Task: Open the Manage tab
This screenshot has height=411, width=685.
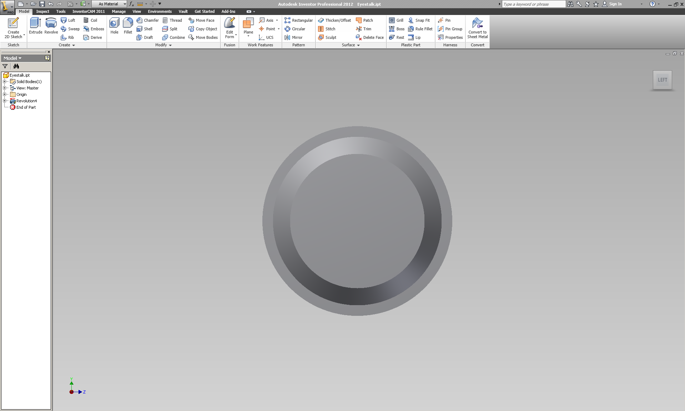Action: click(119, 11)
